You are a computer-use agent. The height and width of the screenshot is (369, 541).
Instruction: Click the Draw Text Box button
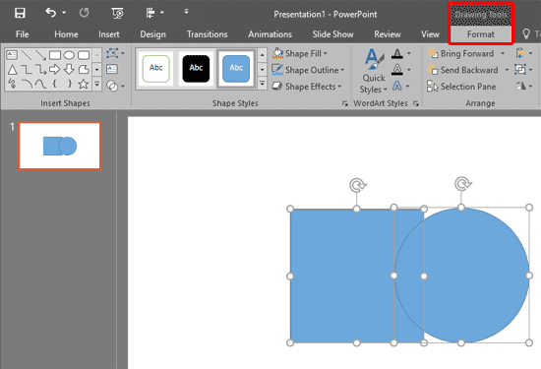click(112, 69)
